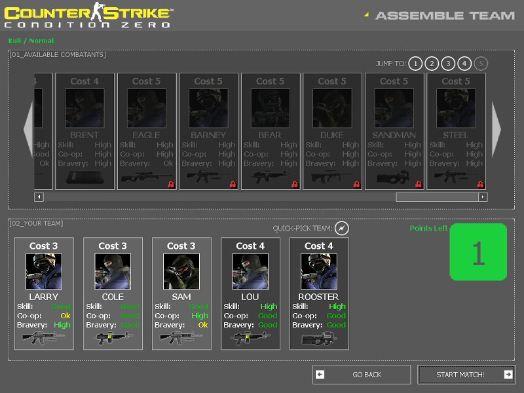Jump to combatant page 2

432,64
